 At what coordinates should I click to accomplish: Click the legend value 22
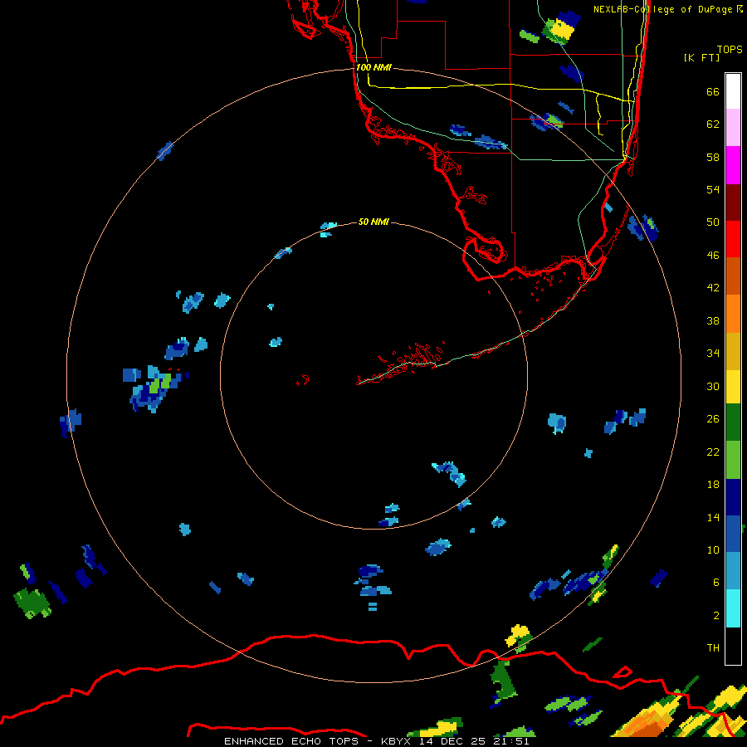click(x=713, y=452)
